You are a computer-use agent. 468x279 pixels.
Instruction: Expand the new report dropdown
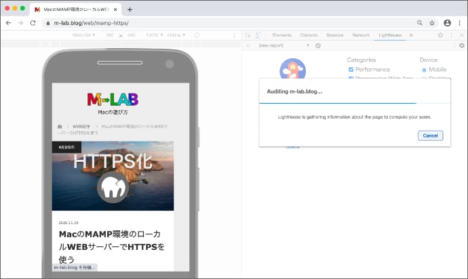(x=284, y=45)
